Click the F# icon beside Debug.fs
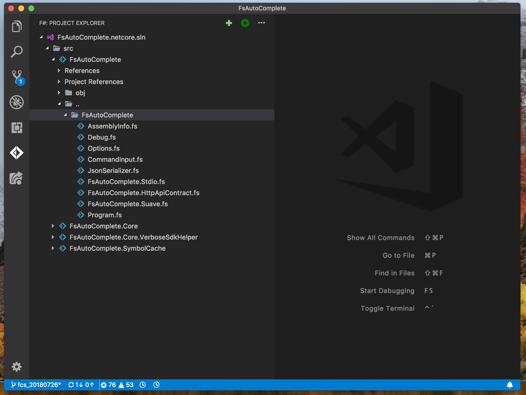526x395 pixels. (81, 137)
